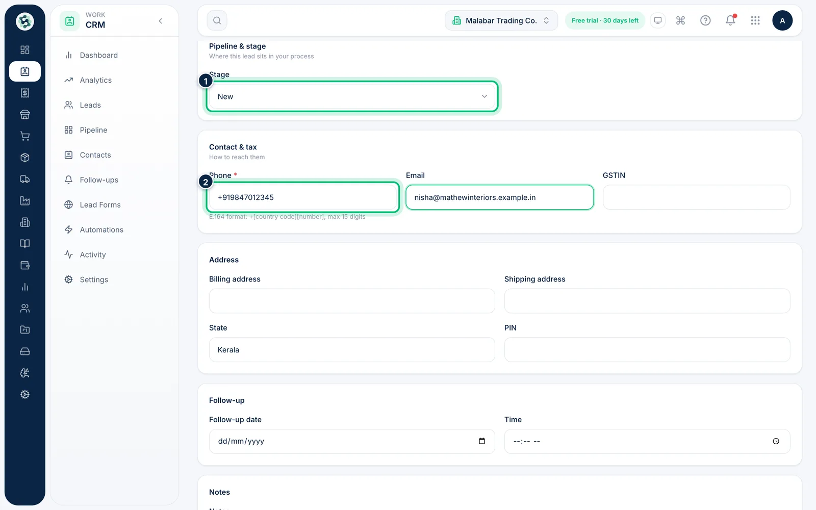This screenshot has width=816, height=510.
Task: Open the cart icon in left rail
Action: (25, 136)
